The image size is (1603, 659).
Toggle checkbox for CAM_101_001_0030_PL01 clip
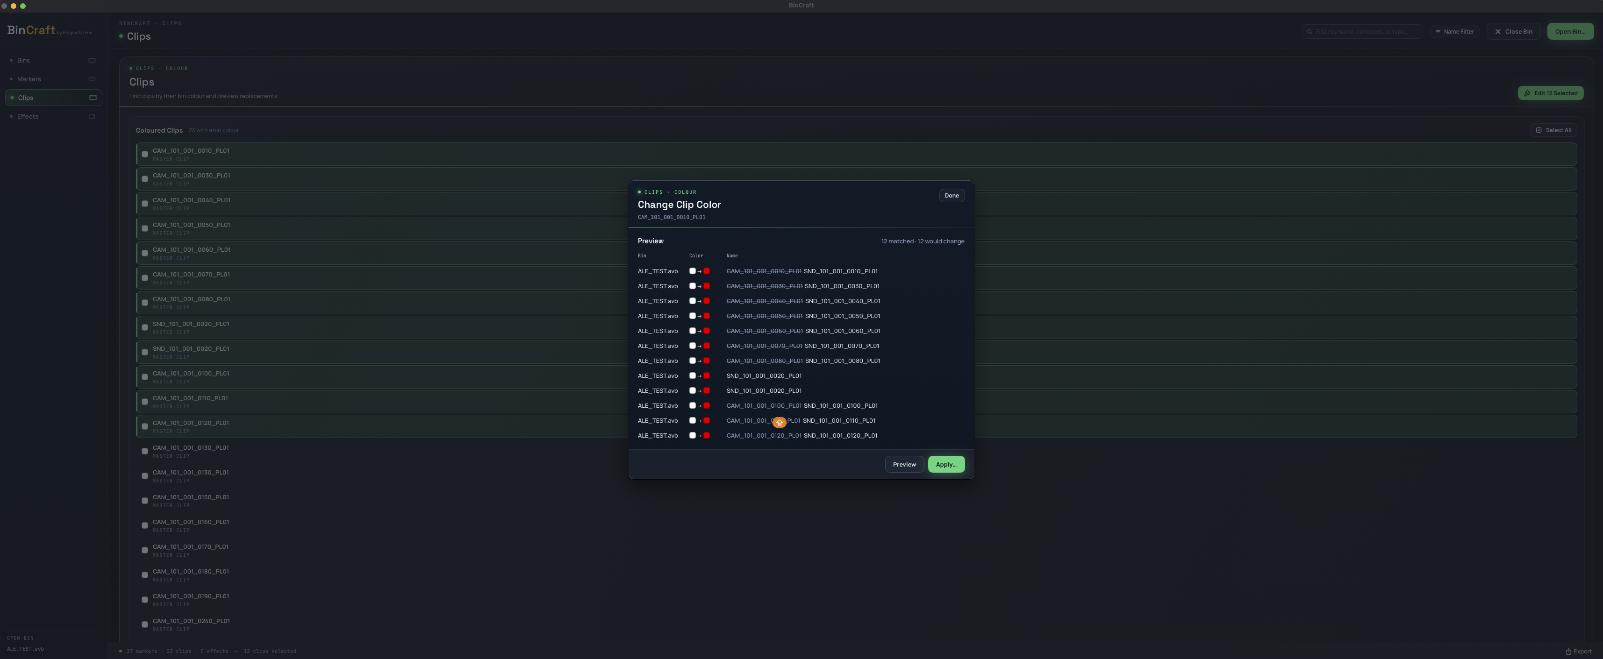tap(145, 179)
